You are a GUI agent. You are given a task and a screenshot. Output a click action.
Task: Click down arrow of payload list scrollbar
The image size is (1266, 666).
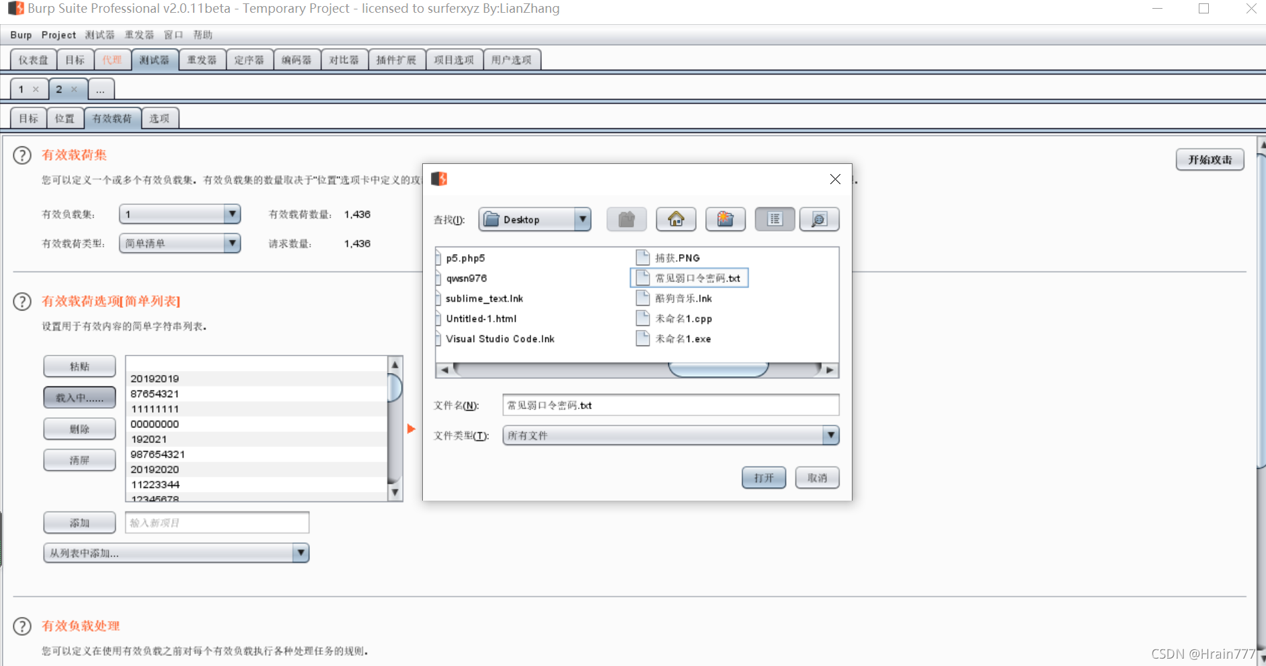(395, 493)
